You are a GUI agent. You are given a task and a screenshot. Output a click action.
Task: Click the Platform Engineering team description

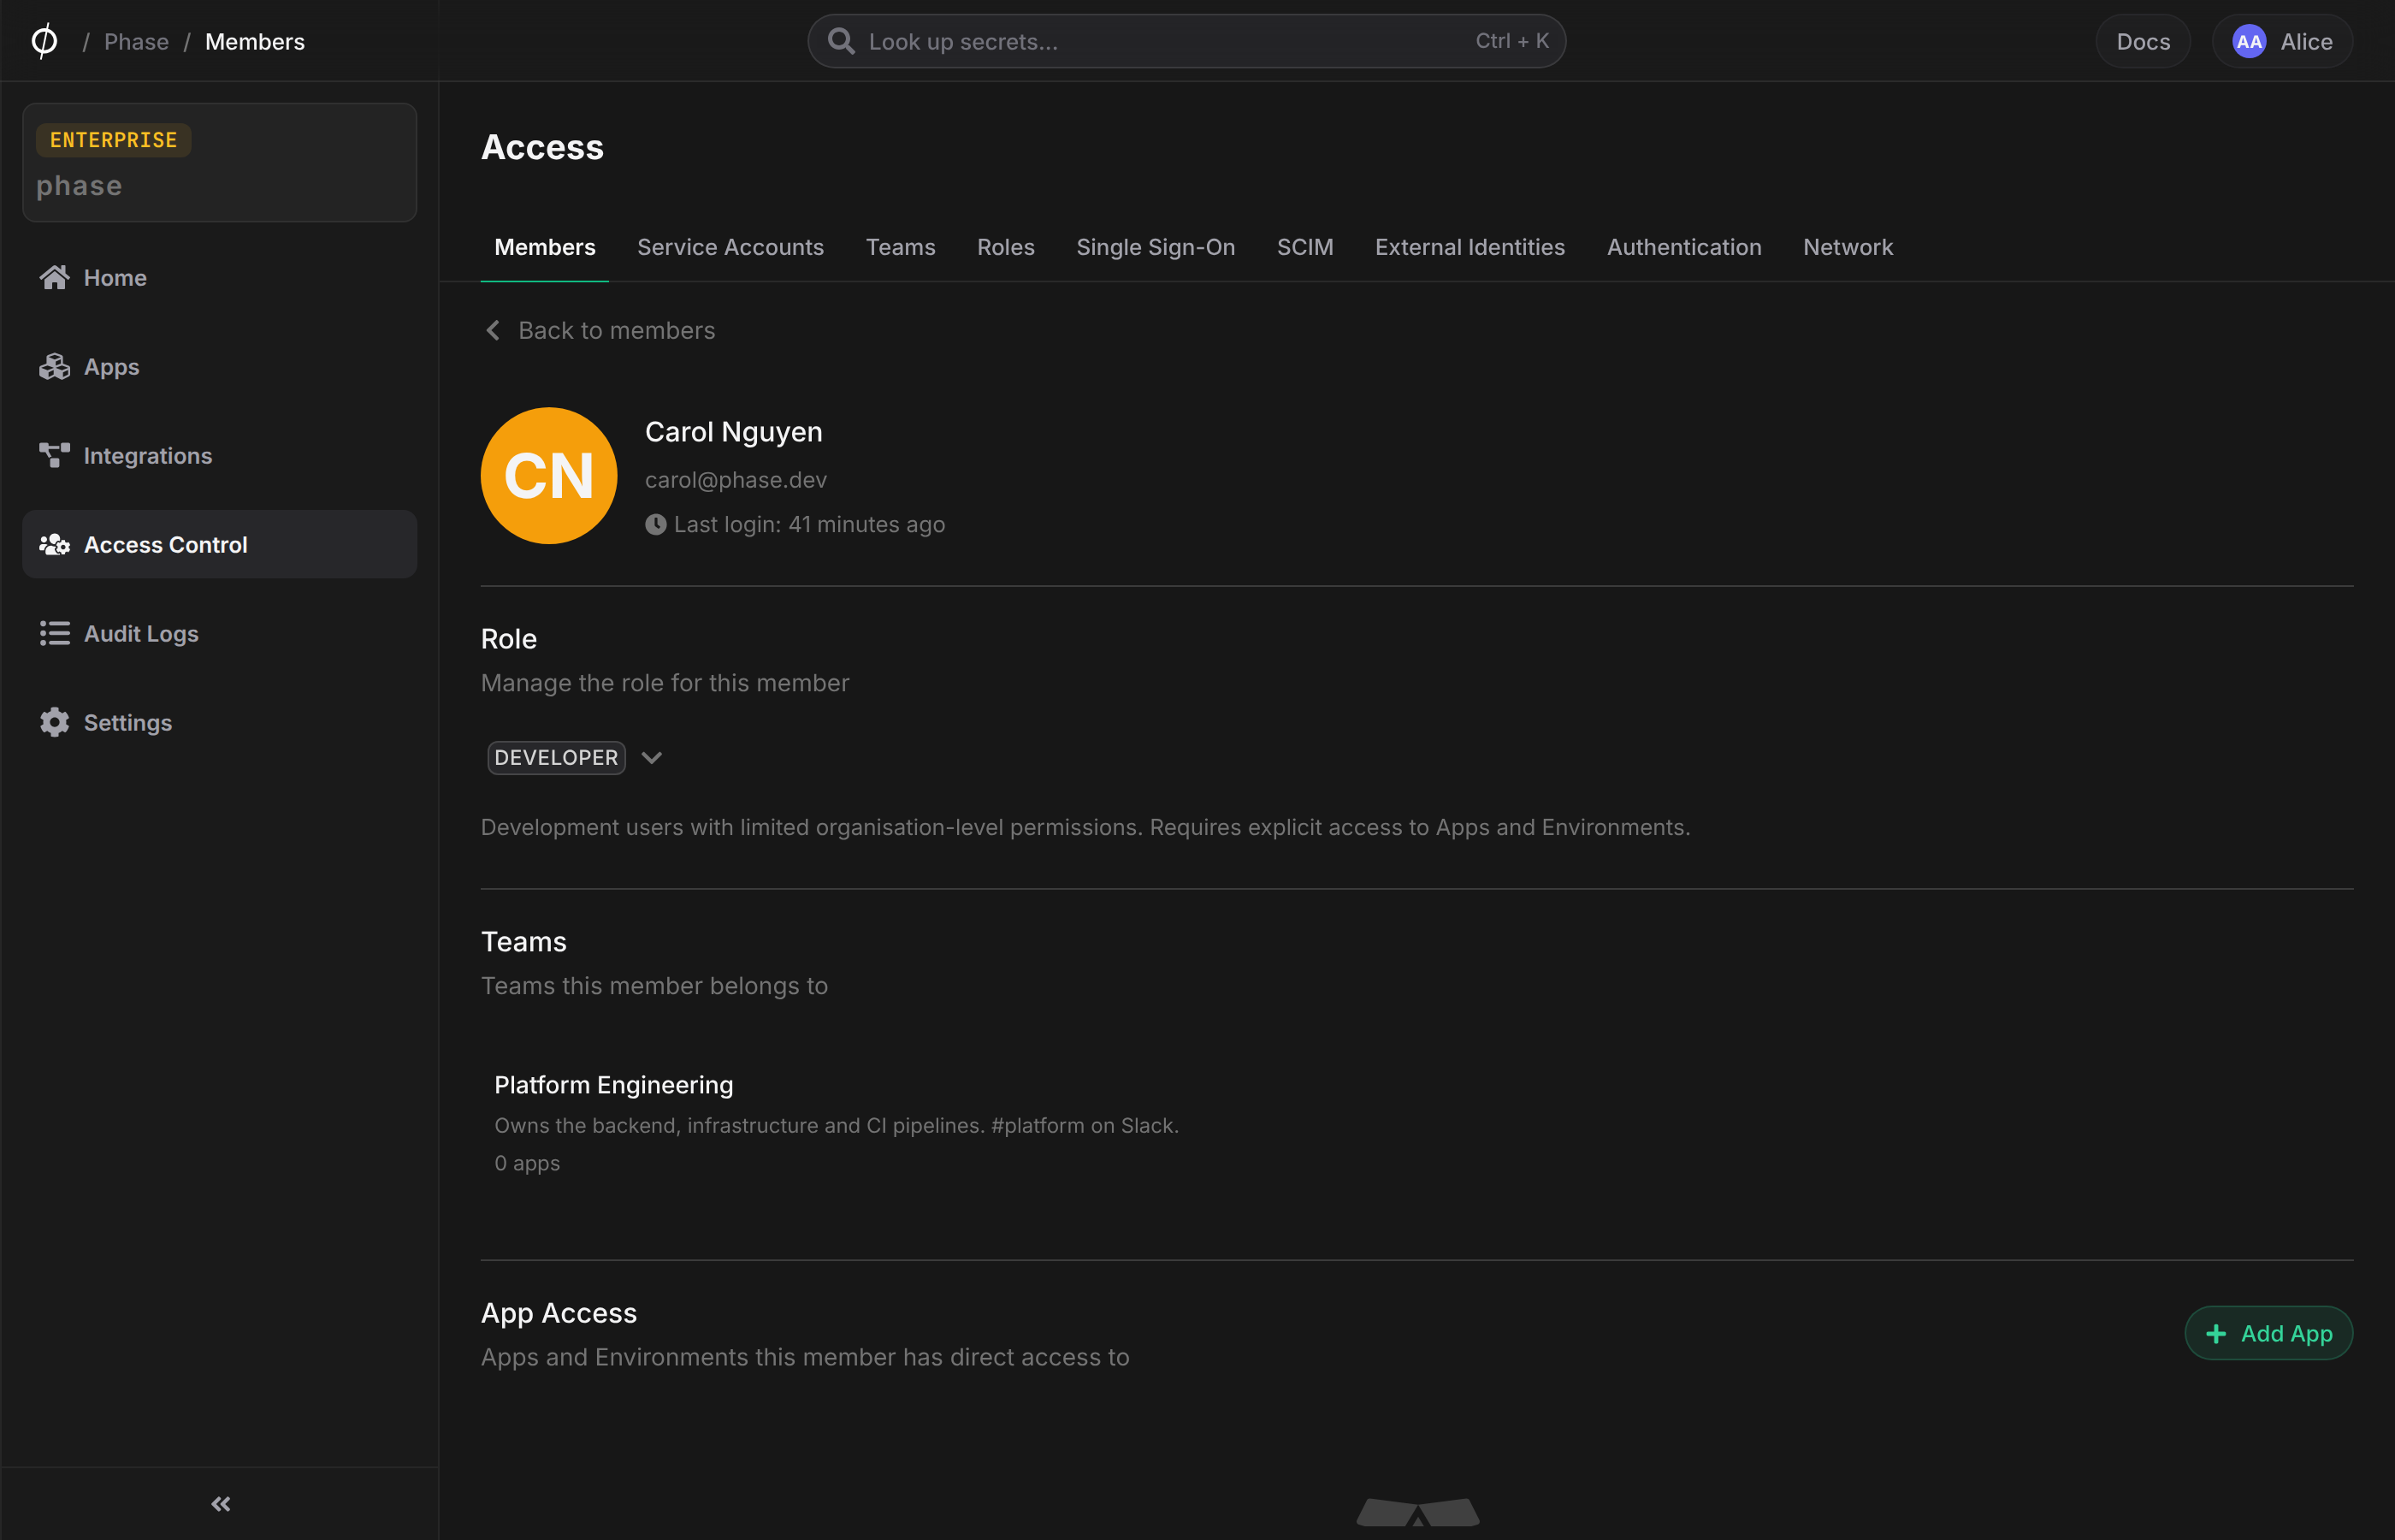(837, 1125)
